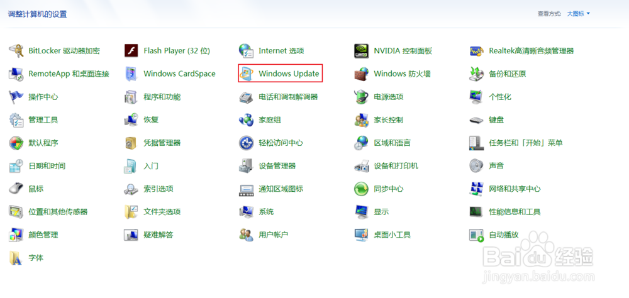The image size is (629, 298).
Task: Click the 设备管理器 icon
Action: (x=246, y=165)
